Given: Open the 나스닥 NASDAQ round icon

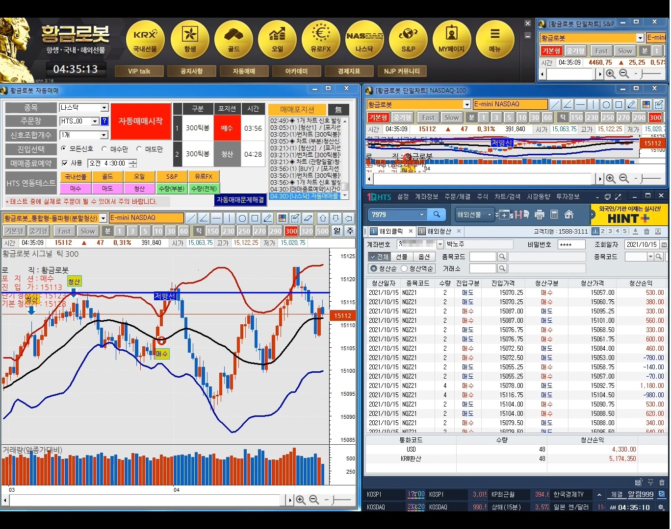Looking at the screenshot, I should [364, 40].
